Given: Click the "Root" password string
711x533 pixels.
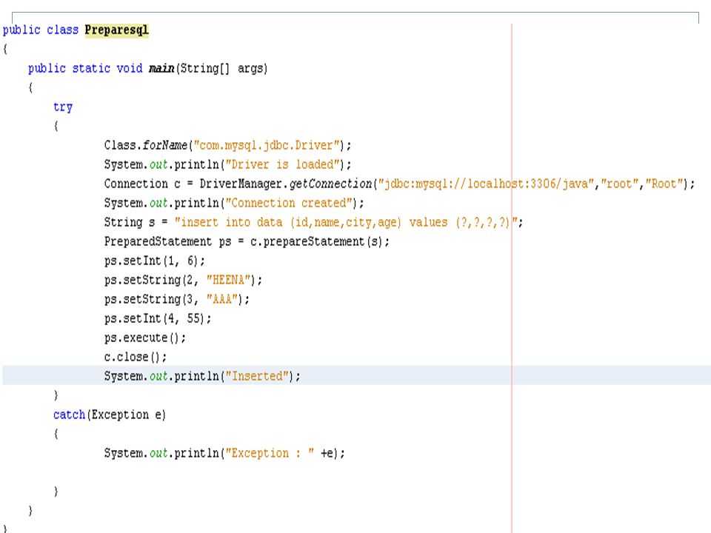Looking at the screenshot, I should pos(664,184).
